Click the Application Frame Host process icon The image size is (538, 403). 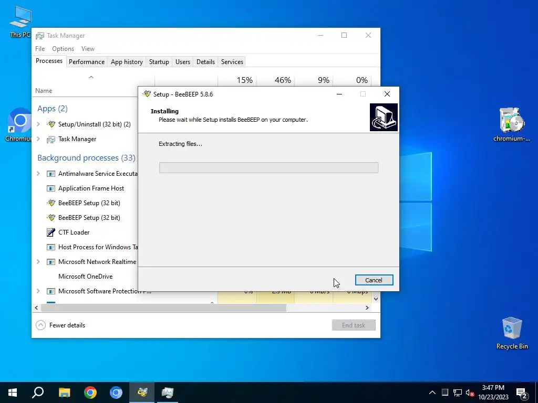51,188
